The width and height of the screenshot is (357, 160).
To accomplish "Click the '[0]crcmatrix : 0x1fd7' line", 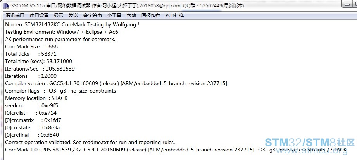I will point(33,120).
